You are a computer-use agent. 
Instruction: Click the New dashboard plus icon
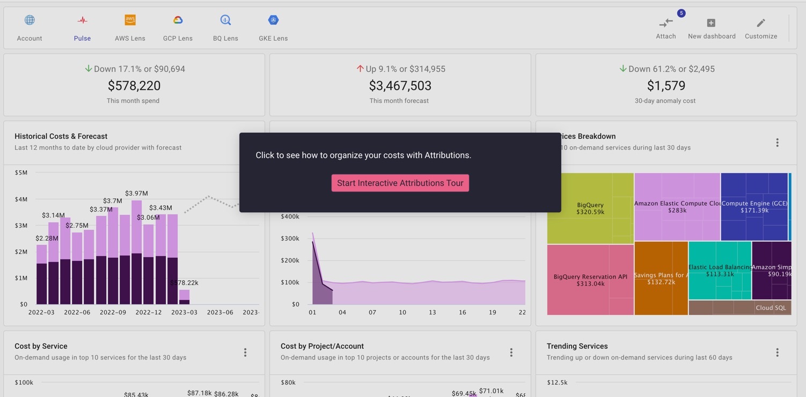711,23
